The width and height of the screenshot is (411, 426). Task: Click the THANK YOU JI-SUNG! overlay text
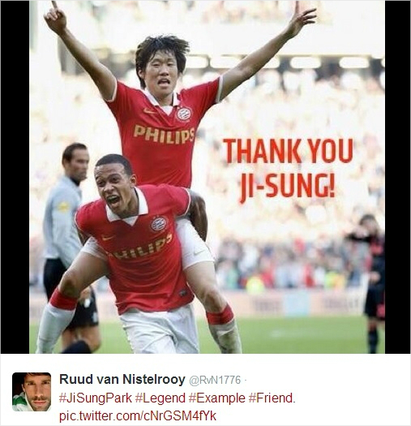pos(288,170)
